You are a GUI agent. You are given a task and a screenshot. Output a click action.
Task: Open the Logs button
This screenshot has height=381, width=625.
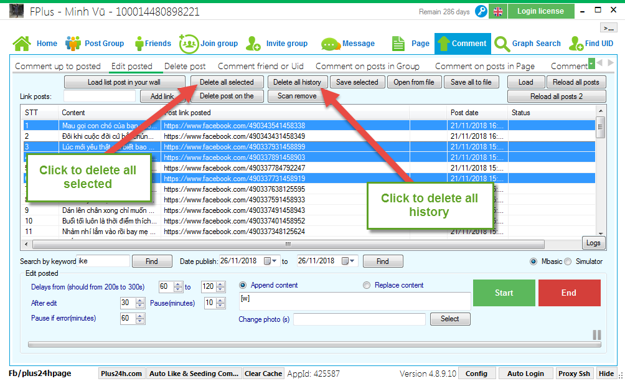tap(593, 243)
